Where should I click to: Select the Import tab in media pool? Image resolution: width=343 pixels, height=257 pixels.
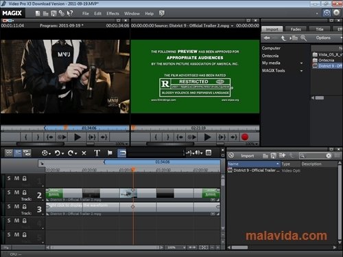point(272,29)
